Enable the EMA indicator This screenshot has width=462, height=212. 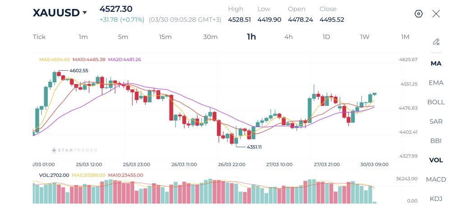click(x=436, y=83)
